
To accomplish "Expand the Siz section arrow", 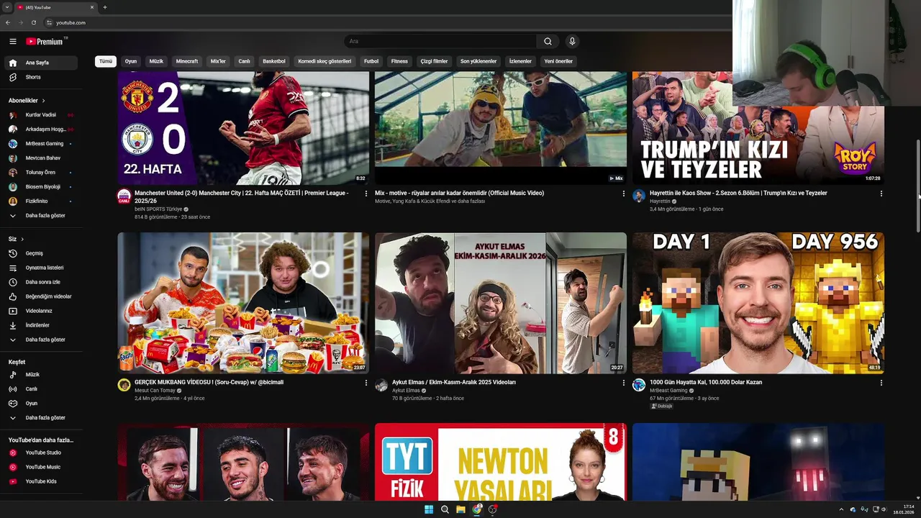I will pyautogui.click(x=22, y=239).
